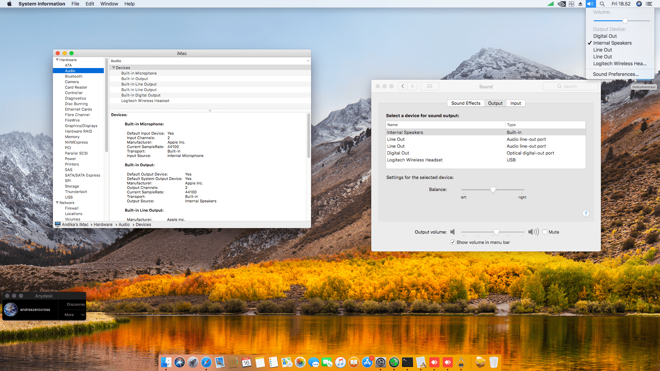Enable the Mute checkbox
The width and height of the screenshot is (660, 371).
point(545,232)
